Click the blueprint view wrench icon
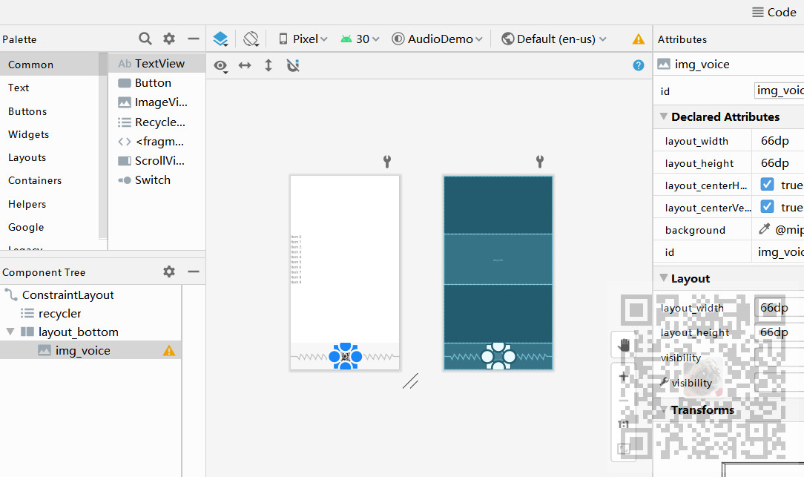The height and width of the screenshot is (477, 804). point(540,162)
